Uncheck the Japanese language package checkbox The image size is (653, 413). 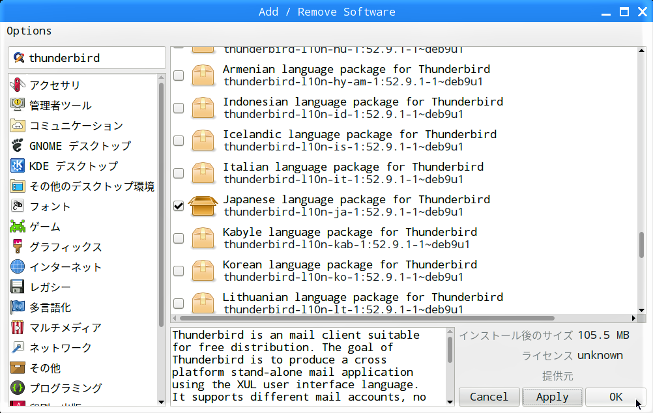179,206
